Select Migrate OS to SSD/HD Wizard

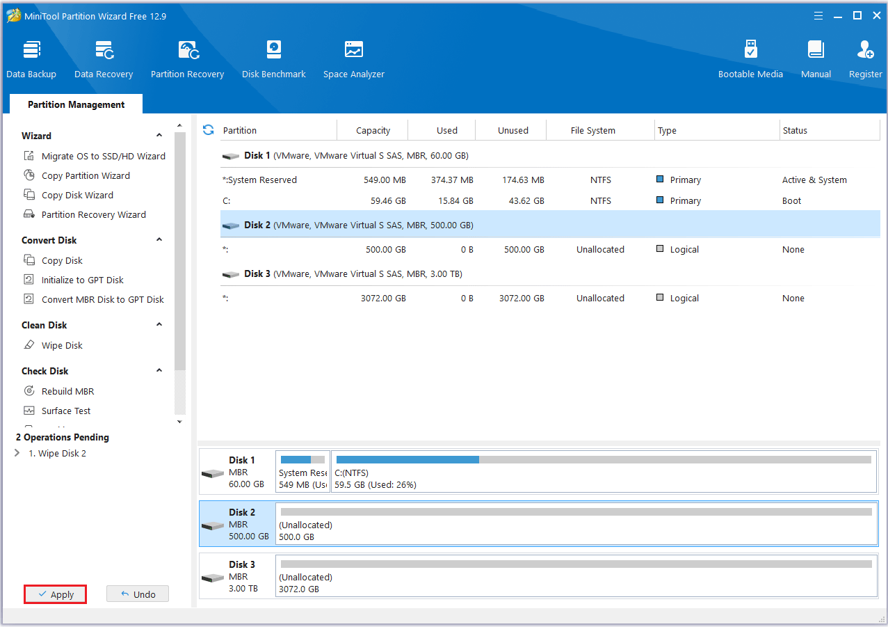[x=103, y=156]
